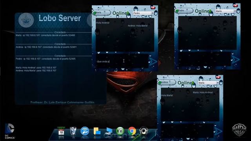Viewport: 251px width, 141px height.
Task: Click the conversation area in Pedro's window
Action: click(207, 33)
